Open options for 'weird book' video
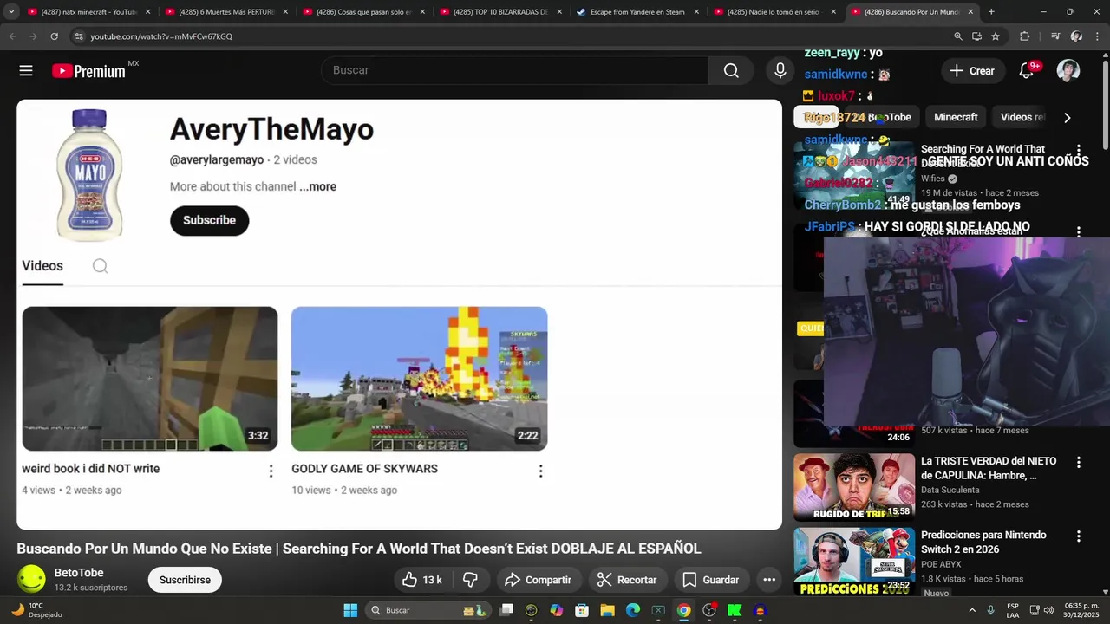1110x624 pixels. click(x=271, y=471)
